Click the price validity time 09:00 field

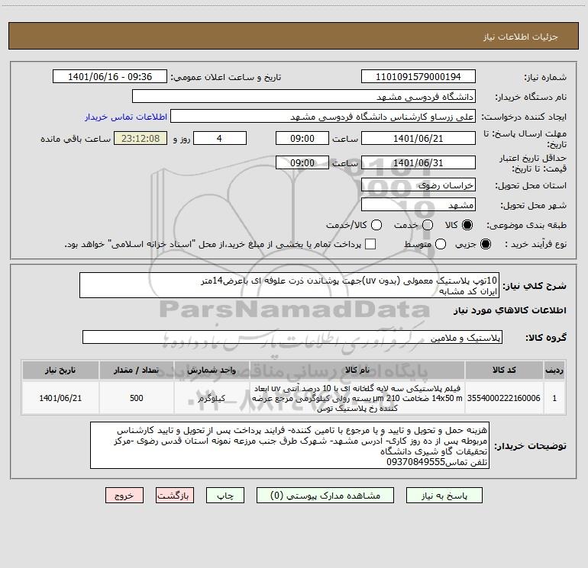302,162
